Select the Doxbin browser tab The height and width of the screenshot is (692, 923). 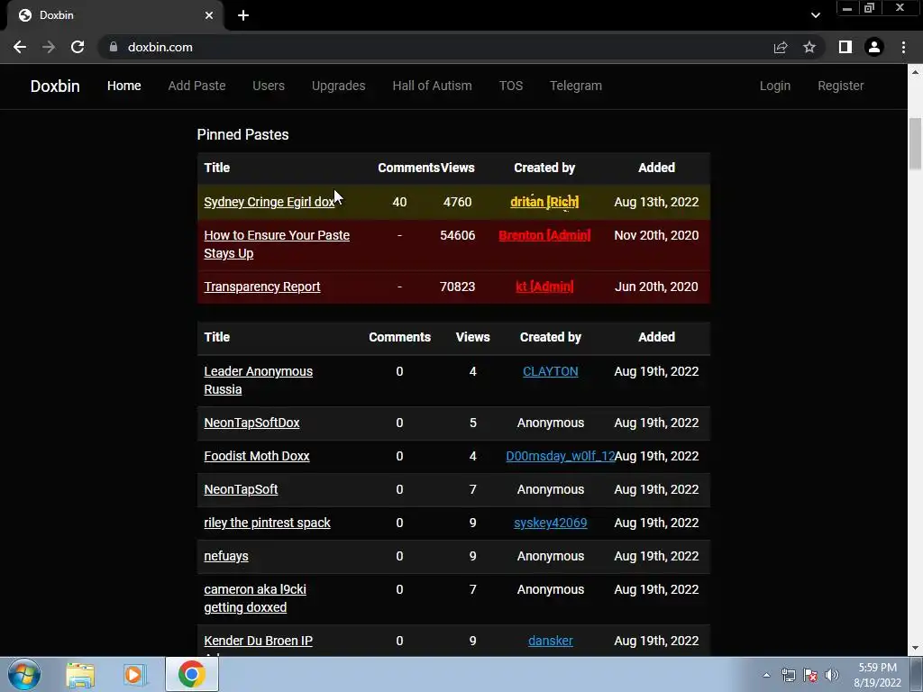[x=115, y=15]
